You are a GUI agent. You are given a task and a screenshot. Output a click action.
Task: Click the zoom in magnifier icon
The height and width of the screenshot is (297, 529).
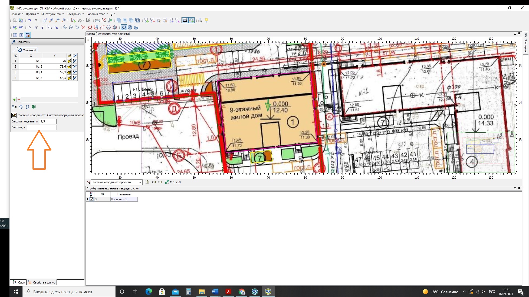click(51, 20)
